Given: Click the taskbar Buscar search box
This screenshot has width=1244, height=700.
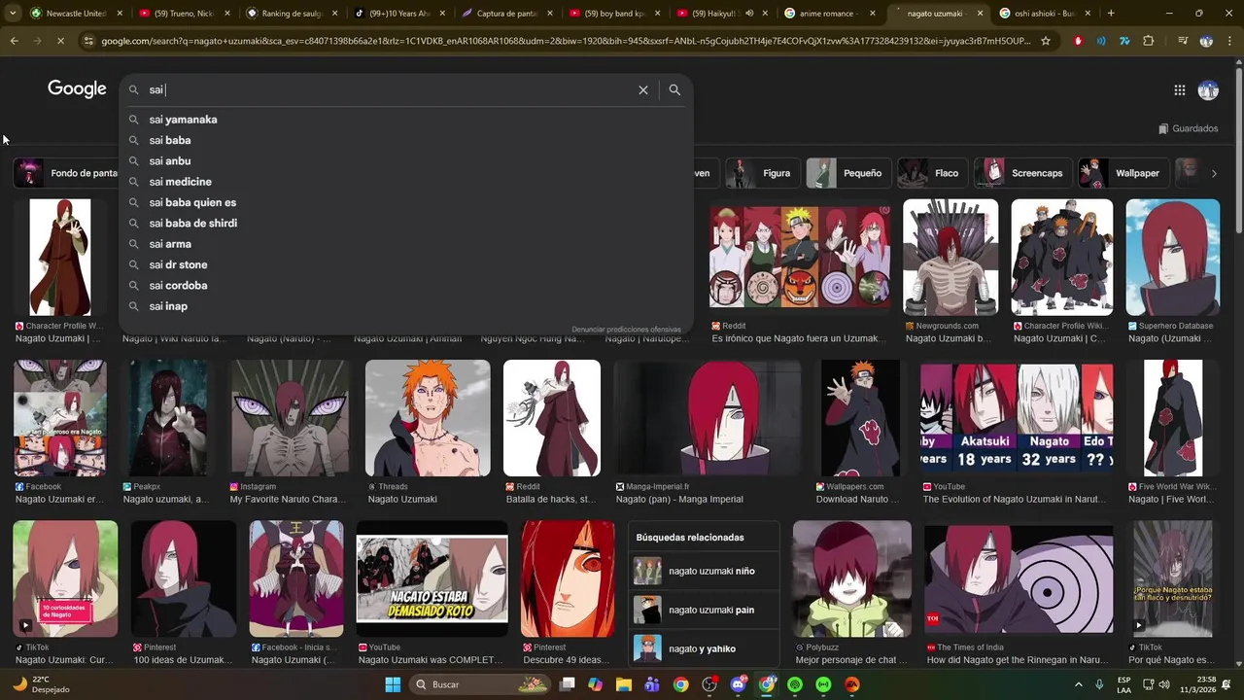Looking at the screenshot, I should [480, 684].
